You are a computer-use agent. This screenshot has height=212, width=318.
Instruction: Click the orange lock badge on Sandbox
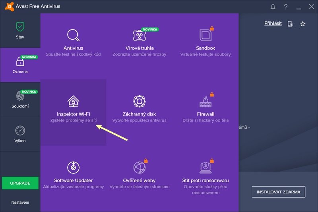tap(212, 28)
